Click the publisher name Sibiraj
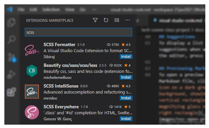The width and height of the screenshot is (209, 128). point(49,57)
